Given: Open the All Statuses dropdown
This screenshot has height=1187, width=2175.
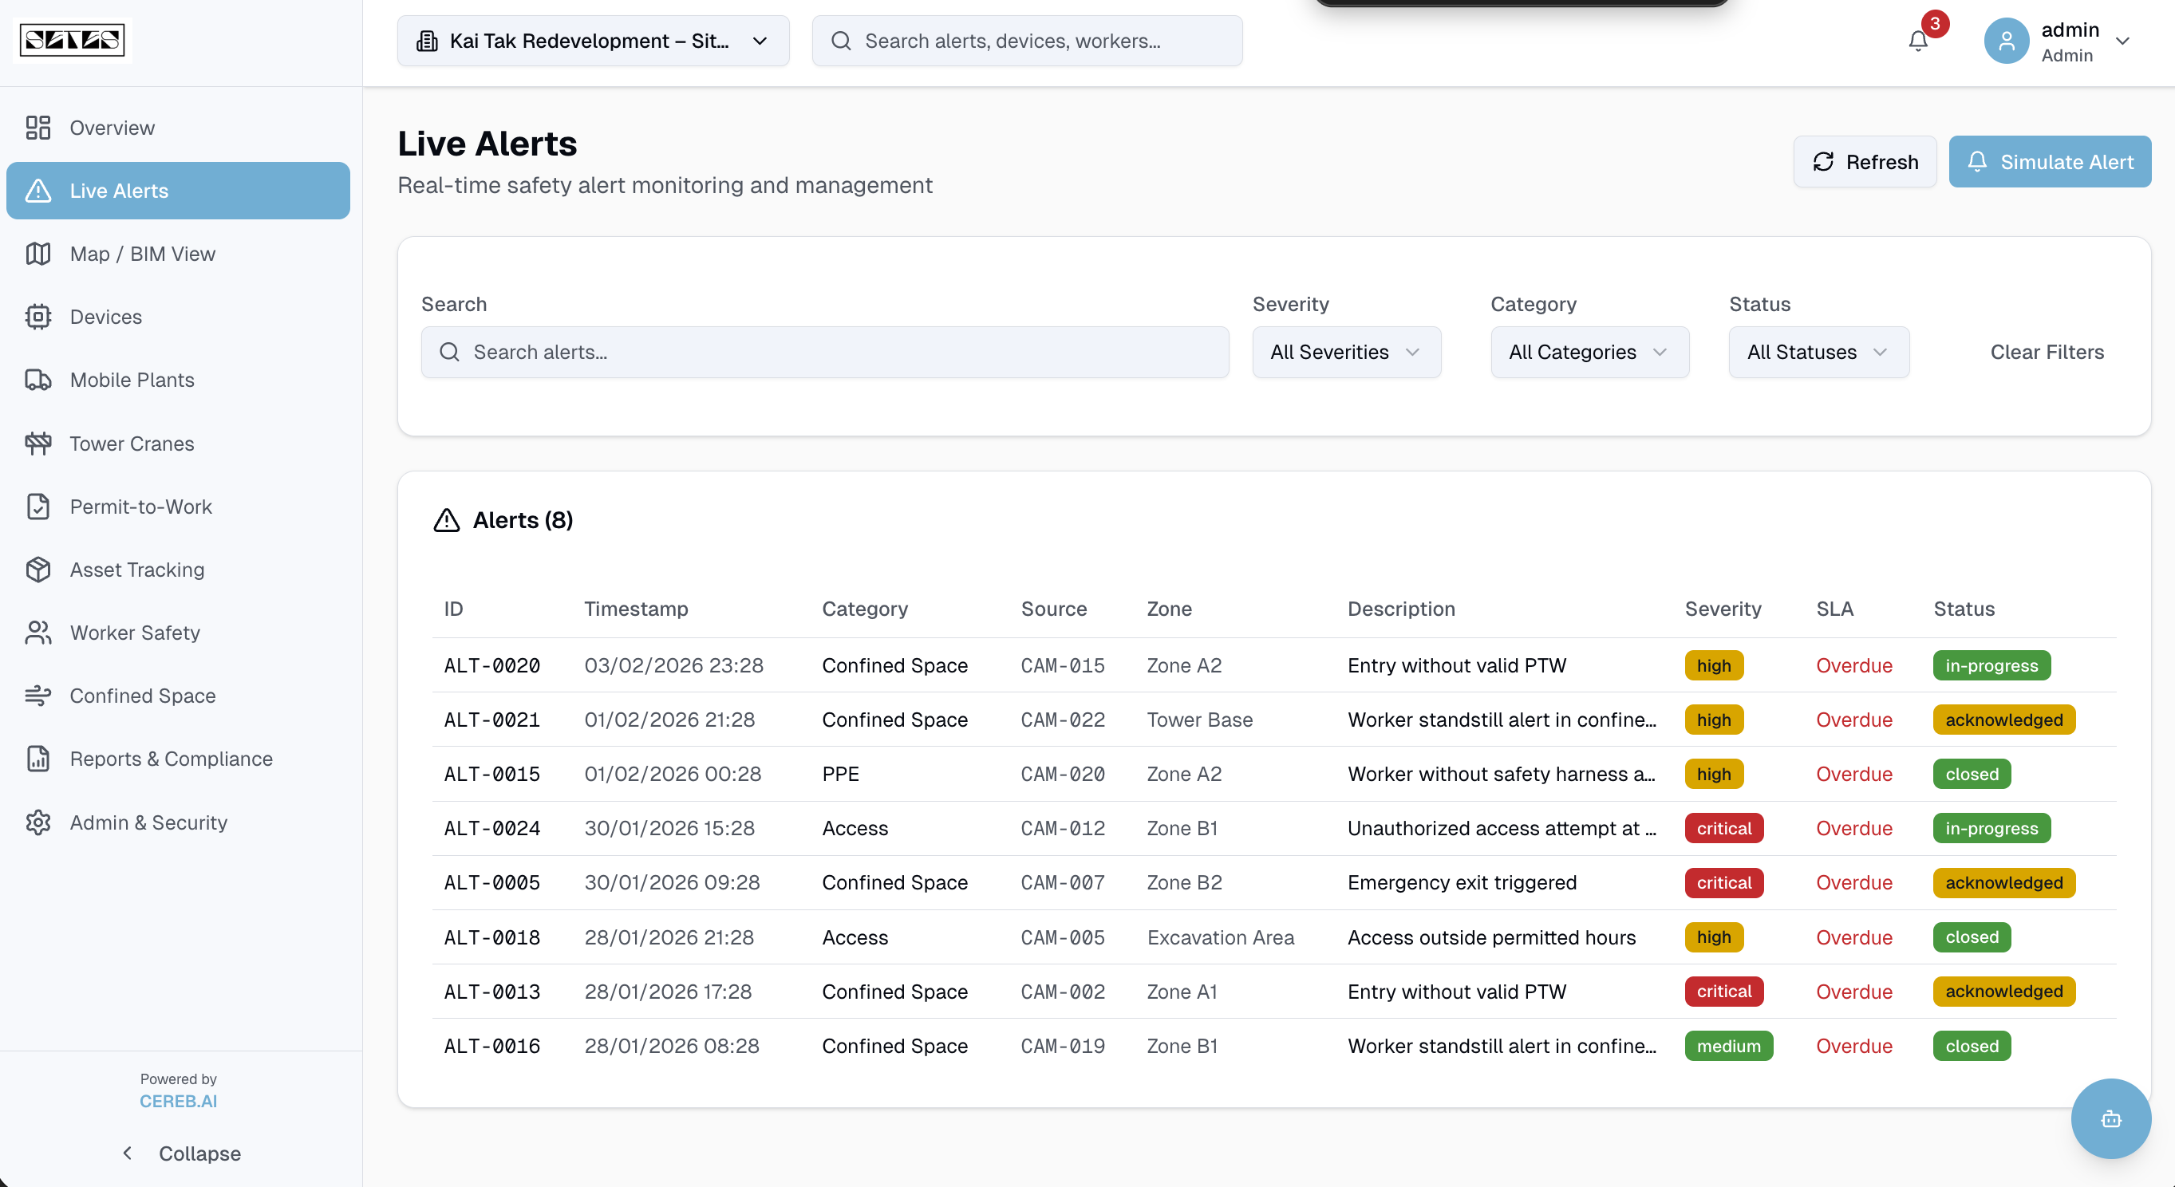Looking at the screenshot, I should point(1818,352).
